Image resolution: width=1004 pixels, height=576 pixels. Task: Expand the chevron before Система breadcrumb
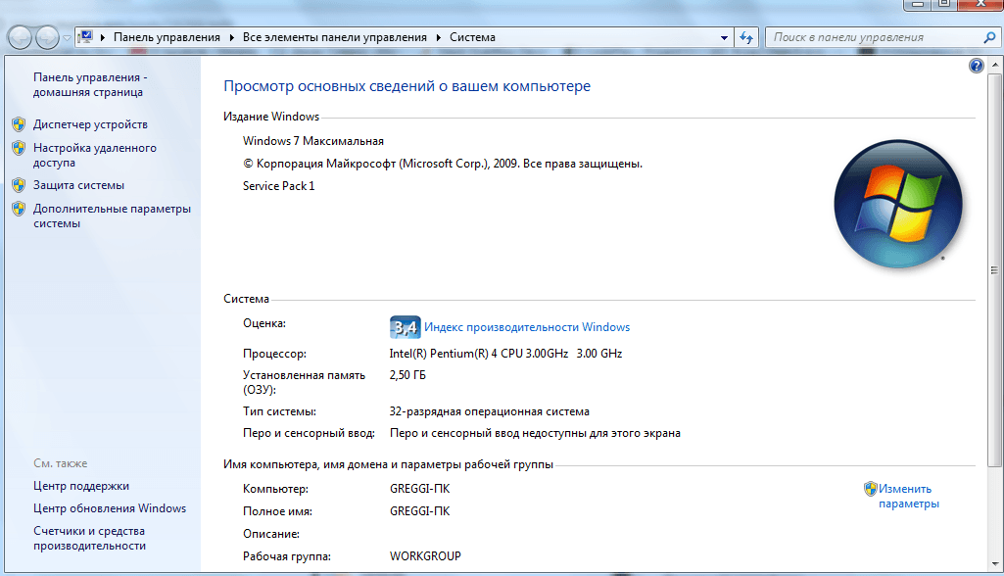(439, 38)
